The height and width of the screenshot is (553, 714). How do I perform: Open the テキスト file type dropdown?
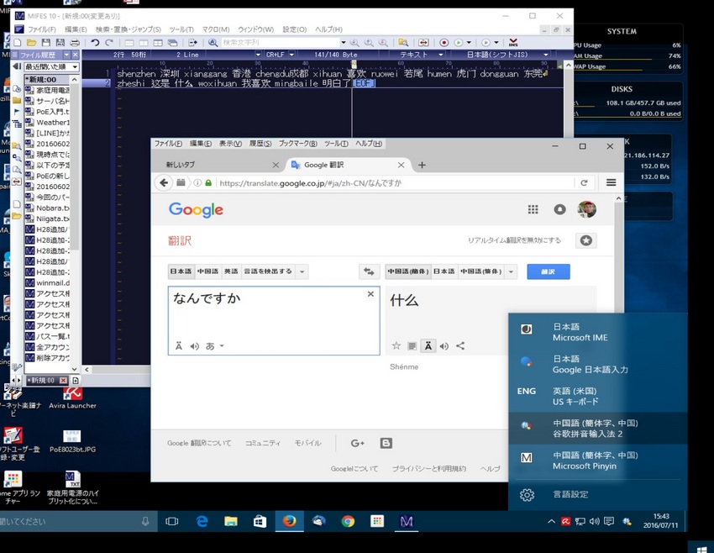(x=440, y=55)
